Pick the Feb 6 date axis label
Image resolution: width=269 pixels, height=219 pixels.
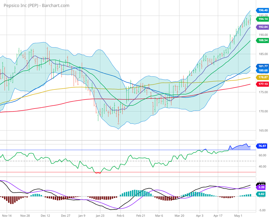(121, 215)
